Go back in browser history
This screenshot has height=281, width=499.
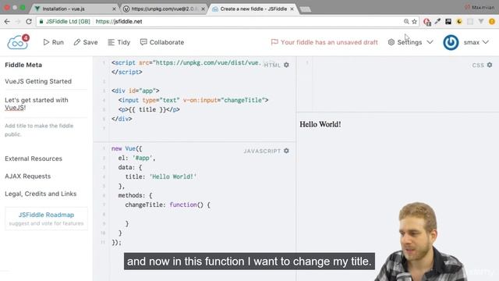[7, 22]
